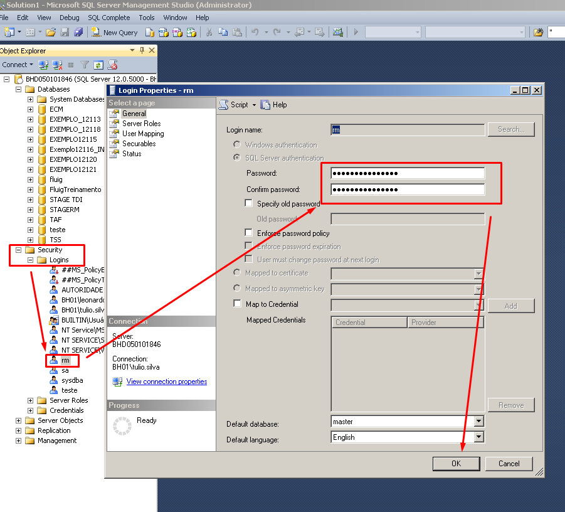Open the Object Explorer window position dropdown
565x512 pixels.
132,50
